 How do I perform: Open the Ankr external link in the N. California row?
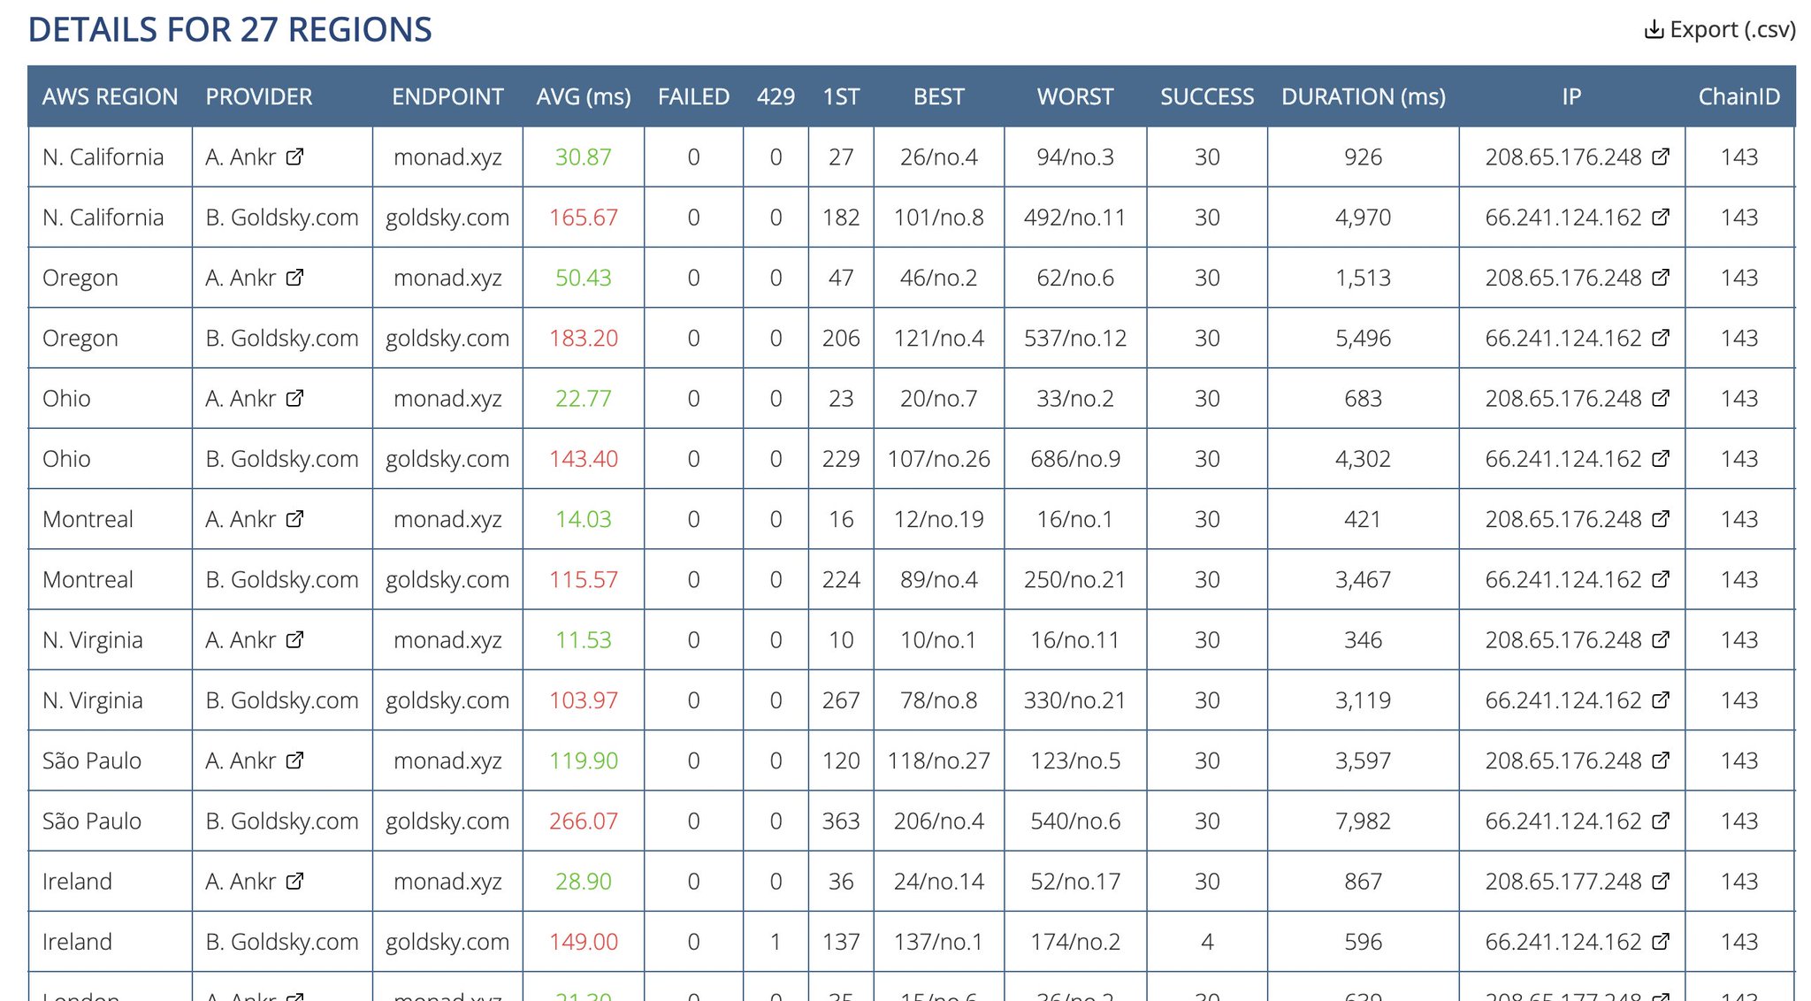[x=294, y=157]
